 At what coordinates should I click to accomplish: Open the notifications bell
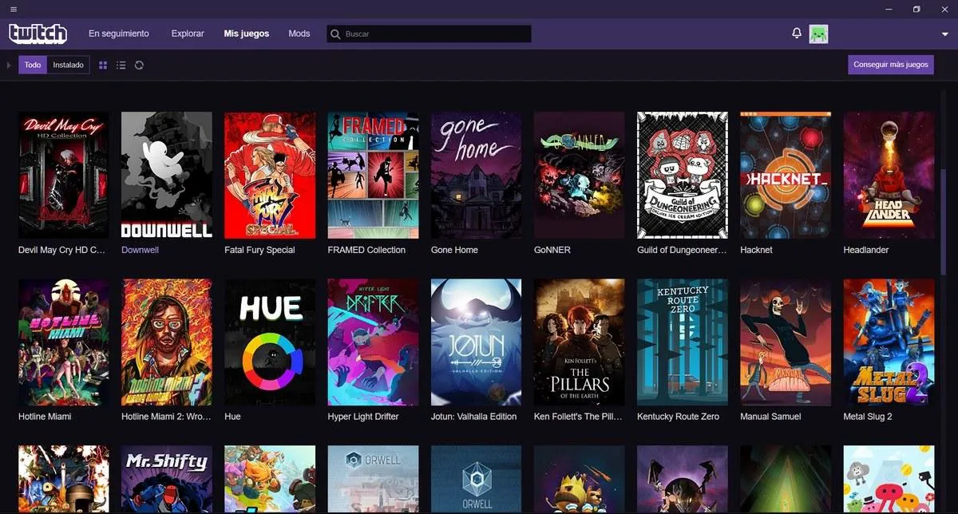(796, 34)
